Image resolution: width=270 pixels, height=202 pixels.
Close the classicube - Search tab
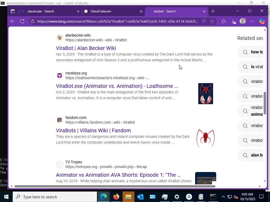click(78, 11)
